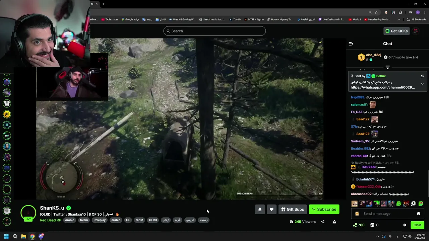The image size is (429, 241).
Task: Show more bookmarks with the double-chevron
Action: tap(399, 19)
